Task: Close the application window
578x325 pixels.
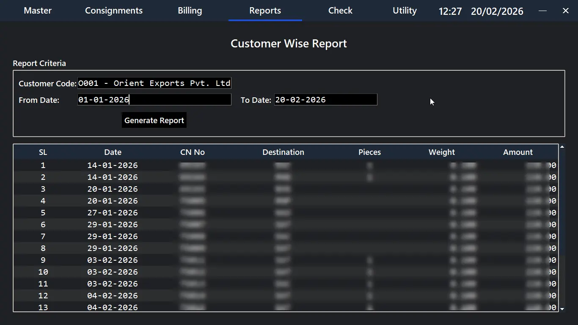Action: (565, 11)
